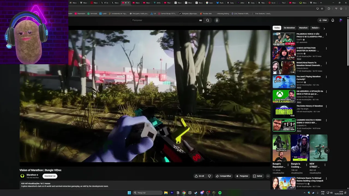Screen dimensions: 349x196
Task: Click the Windows taskbar Pesquisar search box
Action: (x=148, y=193)
